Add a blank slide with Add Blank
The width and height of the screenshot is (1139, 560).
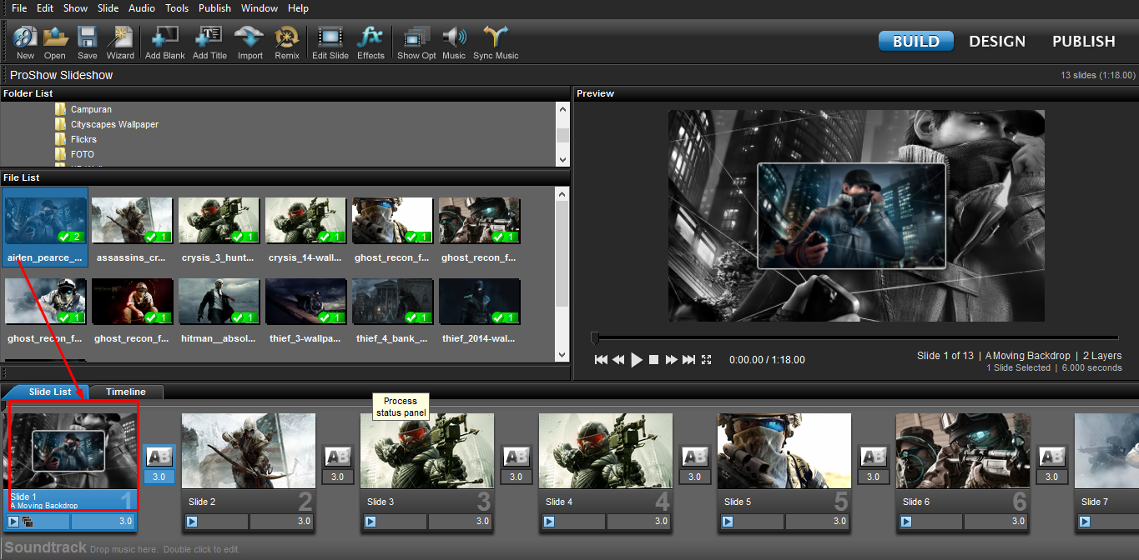pos(164,37)
